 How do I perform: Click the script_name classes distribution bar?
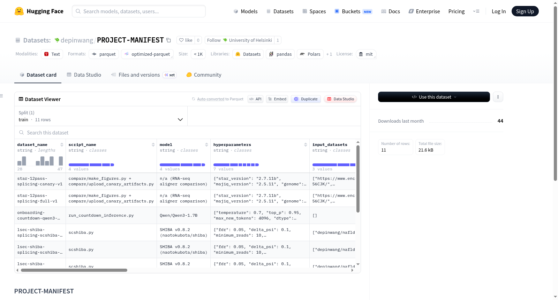(x=91, y=165)
